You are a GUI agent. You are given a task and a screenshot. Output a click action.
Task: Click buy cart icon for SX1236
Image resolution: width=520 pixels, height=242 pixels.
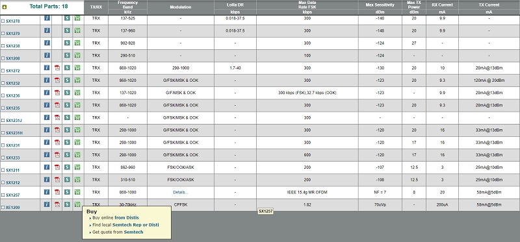click(x=77, y=93)
